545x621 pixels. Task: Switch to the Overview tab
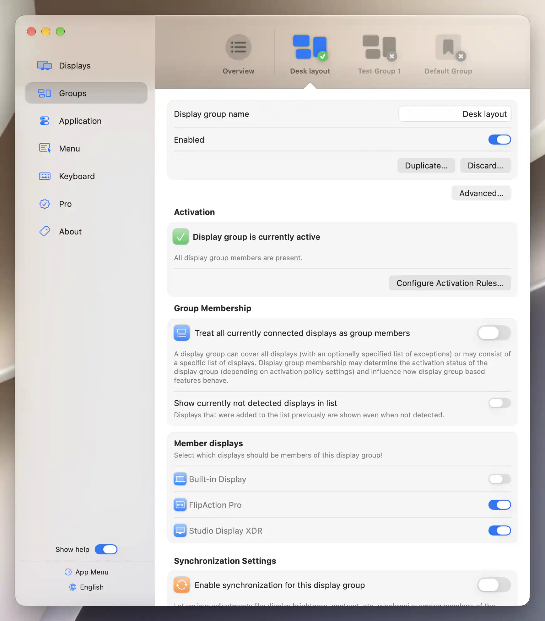pos(238,55)
